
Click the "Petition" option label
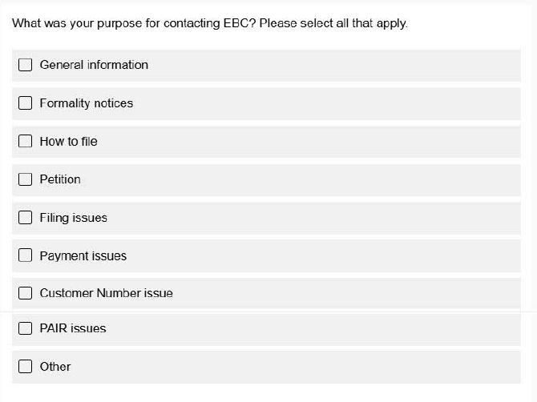coord(60,179)
